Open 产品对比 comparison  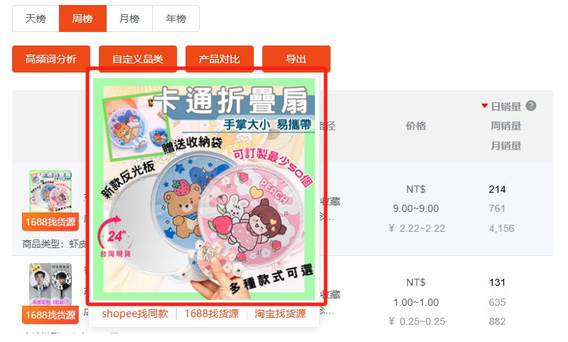[219, 59]
